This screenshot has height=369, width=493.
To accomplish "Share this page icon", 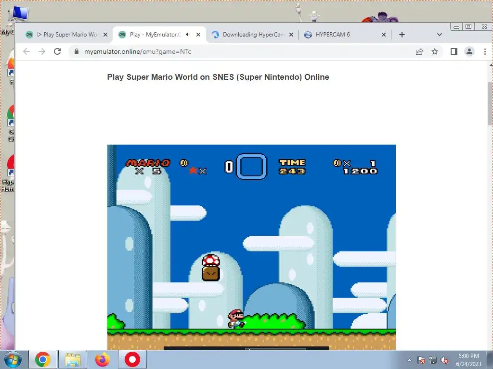I will (419, 51).
